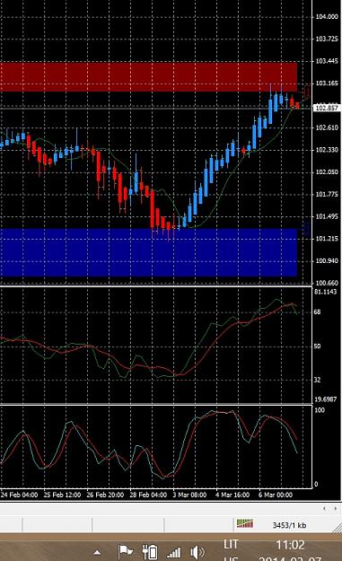Click the 28 Feb 04:00 time label

[x=148, y=495]
